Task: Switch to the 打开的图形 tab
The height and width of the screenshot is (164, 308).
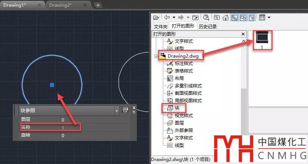Action: pos(183,26)
